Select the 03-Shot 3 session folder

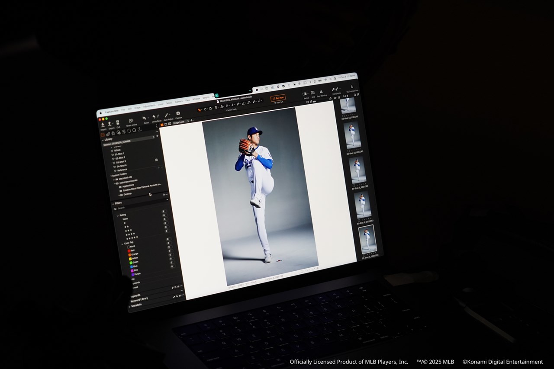click(120, 162)
